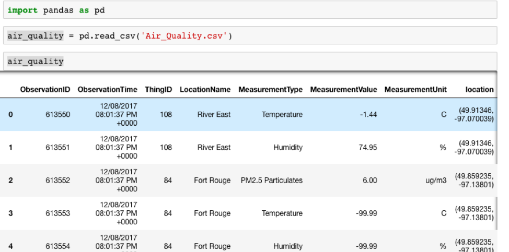Screen dimensions: 509x252
Task: Select row index 1
Action: tap(10, 147)
